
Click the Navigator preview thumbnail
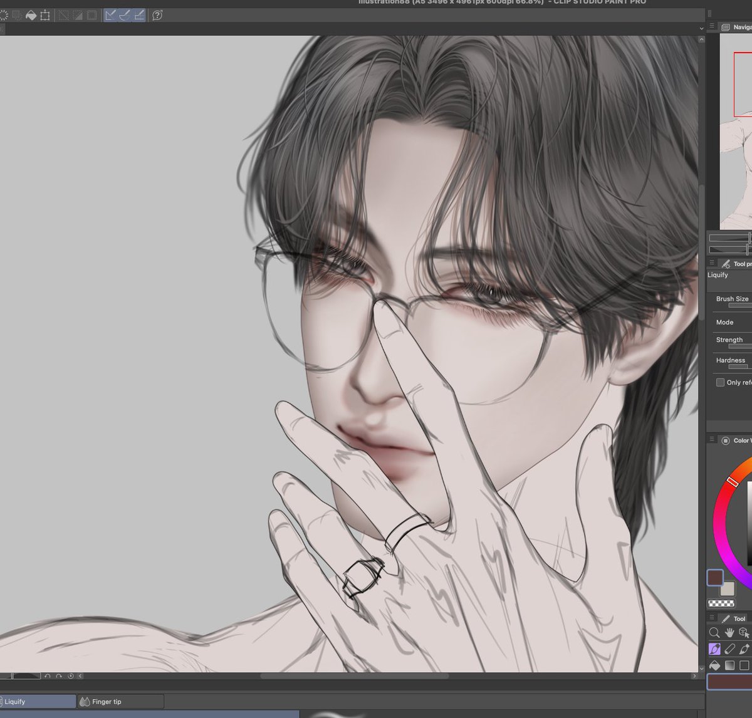click(736, 132)
